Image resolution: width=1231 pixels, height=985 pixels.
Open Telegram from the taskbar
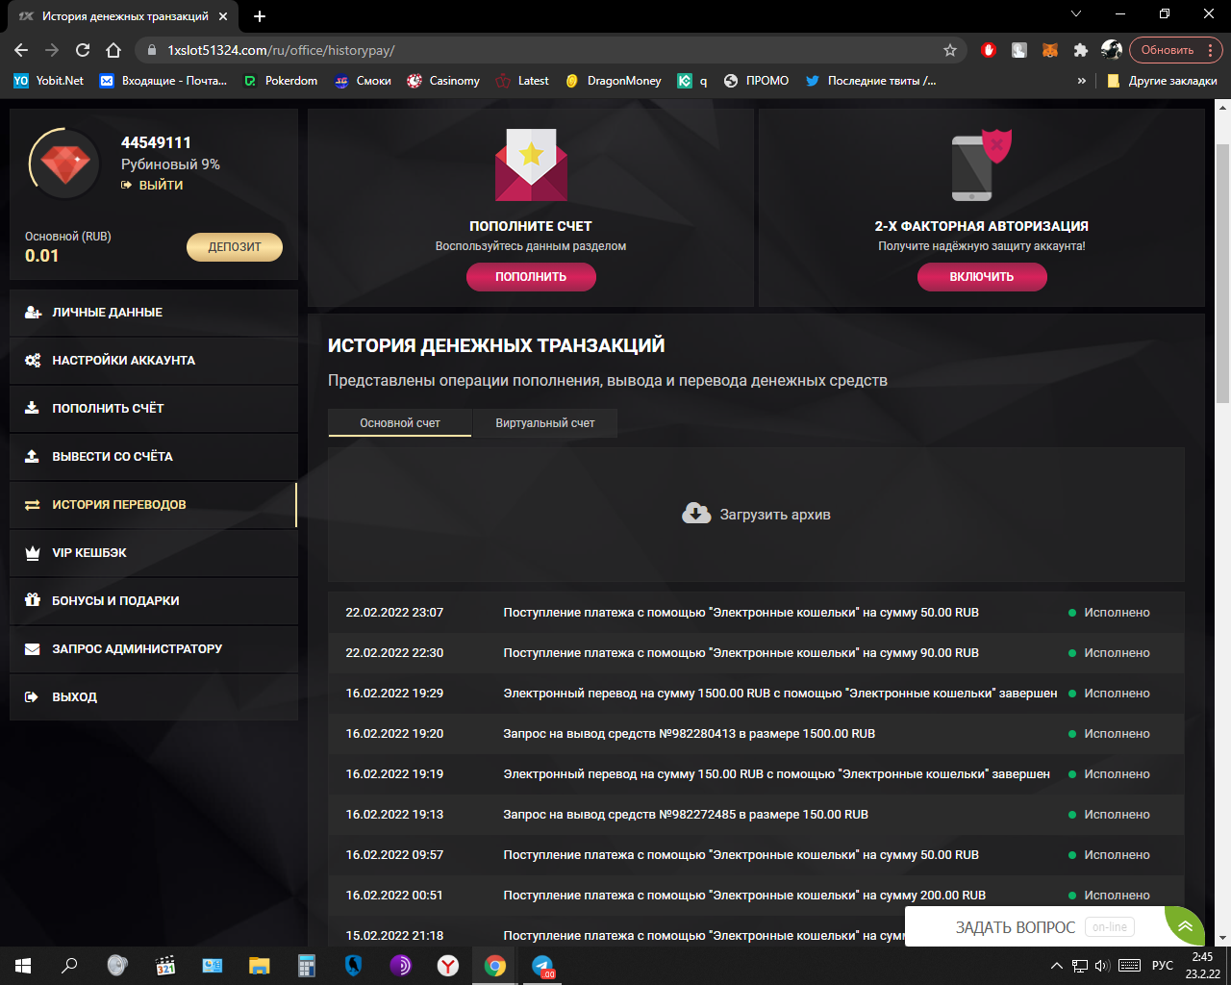pos(542,966)
